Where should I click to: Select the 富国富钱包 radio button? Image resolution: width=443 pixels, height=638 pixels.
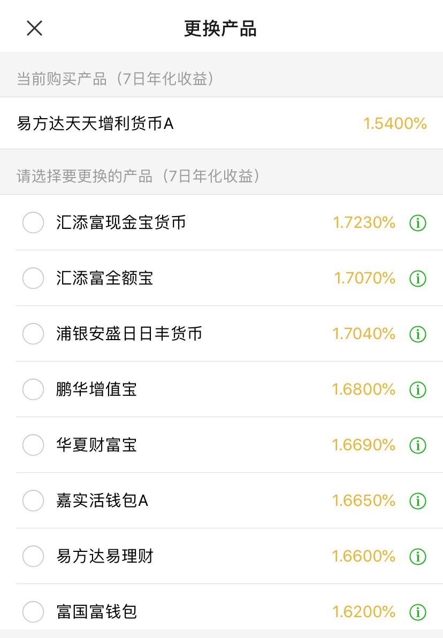[x=33, y=612]
